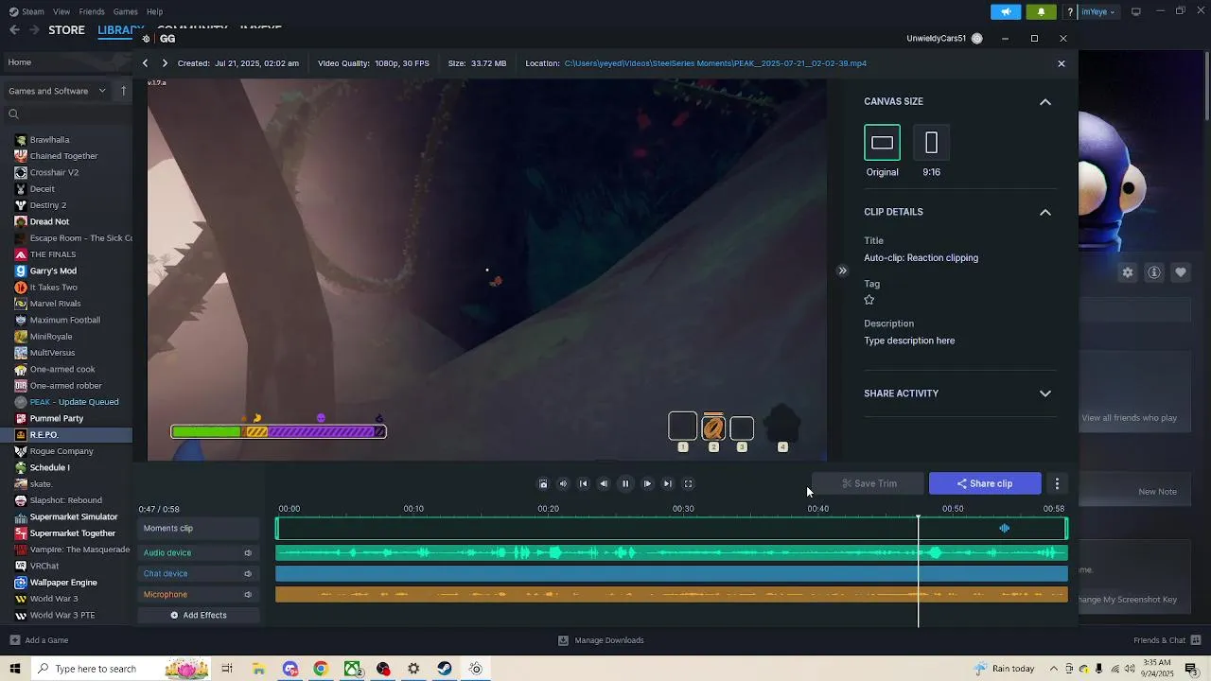
Task: Open the View menu
Action: point(61,11)
